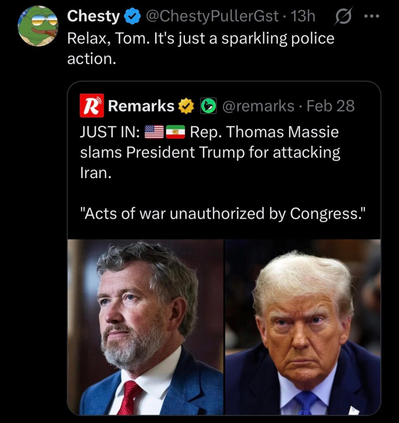The width and height of the screenshot is (399, 423).
Task: Click the green affiliate badge beside Remarks
Action: click(x=209, y=106)
